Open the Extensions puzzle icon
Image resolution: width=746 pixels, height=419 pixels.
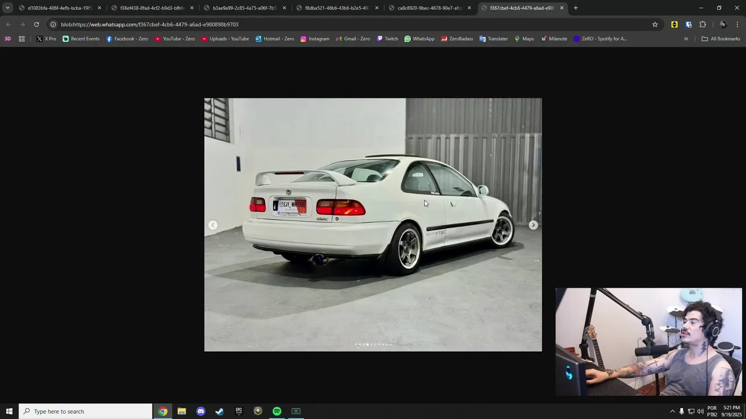point(702,24)
